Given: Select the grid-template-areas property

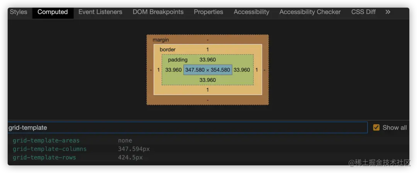Looking at the screenshot, I should pyautogui.click(x=46, y=140).
